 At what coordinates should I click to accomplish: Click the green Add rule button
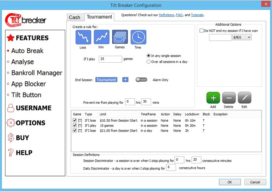tap(213, 98)
